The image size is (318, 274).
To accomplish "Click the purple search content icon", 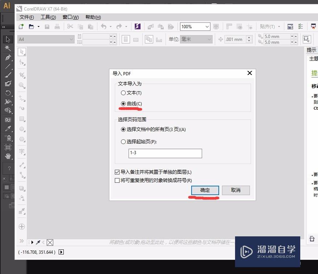I will tap(138, 26).
